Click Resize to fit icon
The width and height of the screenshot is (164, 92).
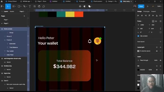(x=161, y=21)
